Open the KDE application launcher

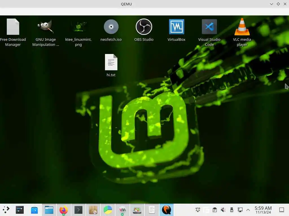[6, 210]
